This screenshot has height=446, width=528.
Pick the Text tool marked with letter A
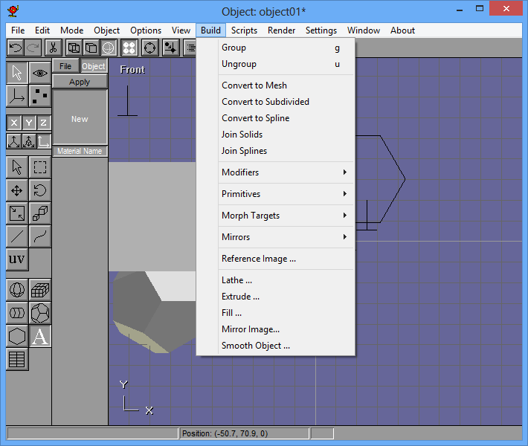(x=40, y=336)
